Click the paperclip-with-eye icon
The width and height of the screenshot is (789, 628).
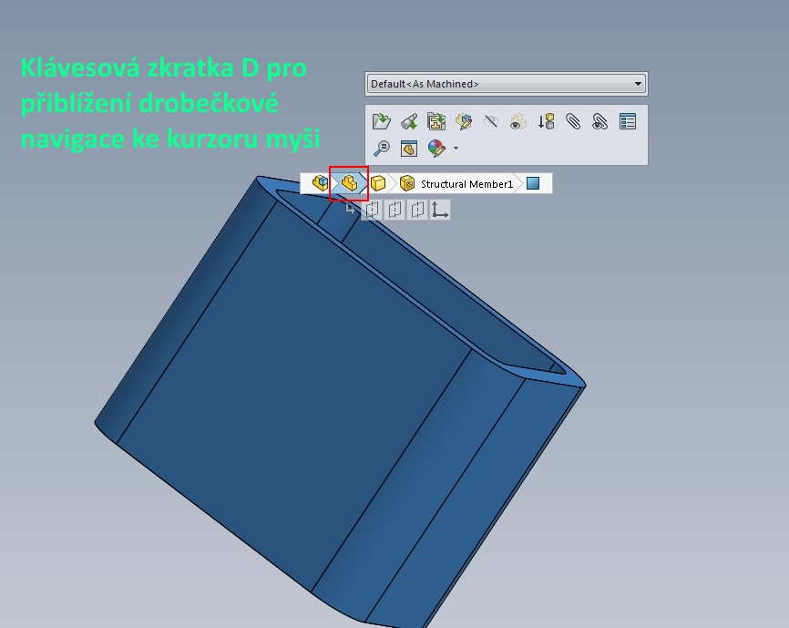(599, 120)
